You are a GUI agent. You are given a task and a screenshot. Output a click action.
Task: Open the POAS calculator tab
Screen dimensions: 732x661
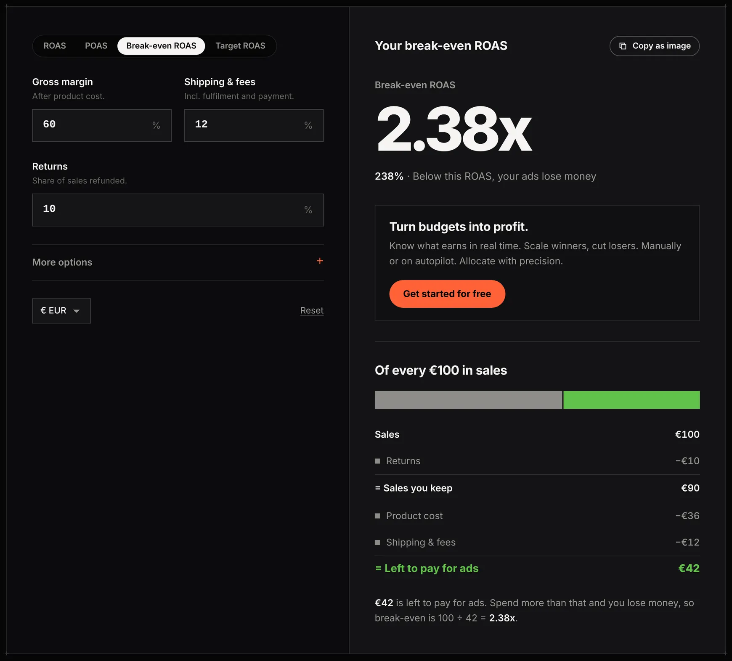click(96, 46)
